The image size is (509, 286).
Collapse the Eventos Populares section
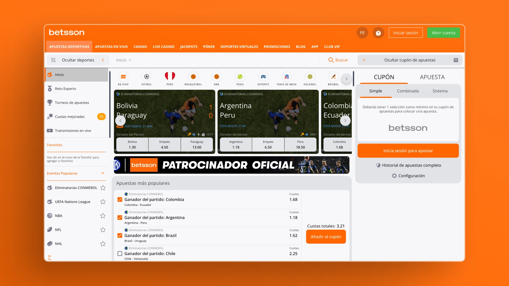(x=103, y=173)
